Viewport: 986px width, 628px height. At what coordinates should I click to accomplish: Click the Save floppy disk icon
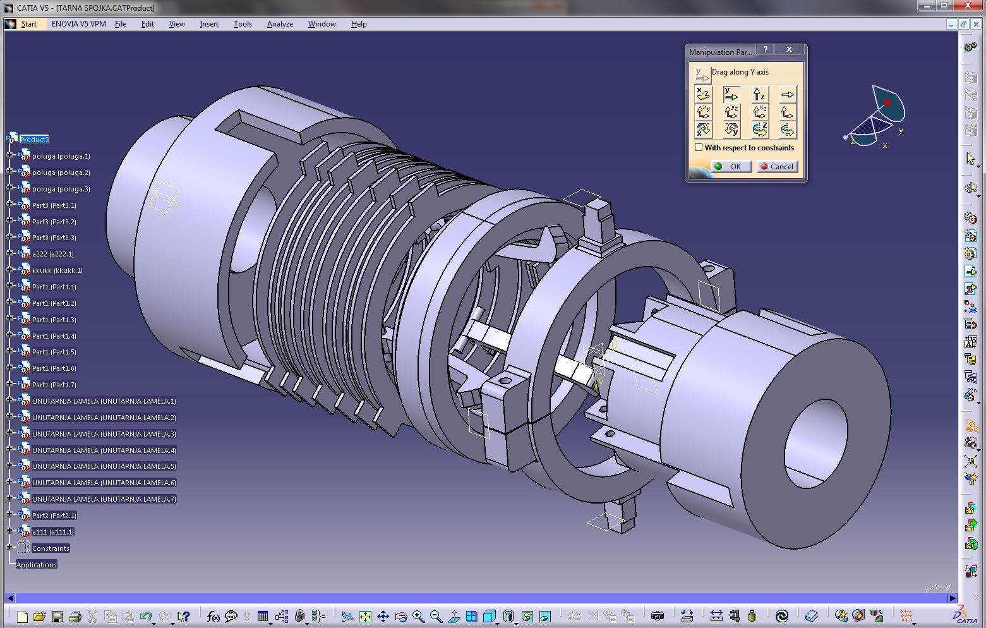[x=57, y=616]
